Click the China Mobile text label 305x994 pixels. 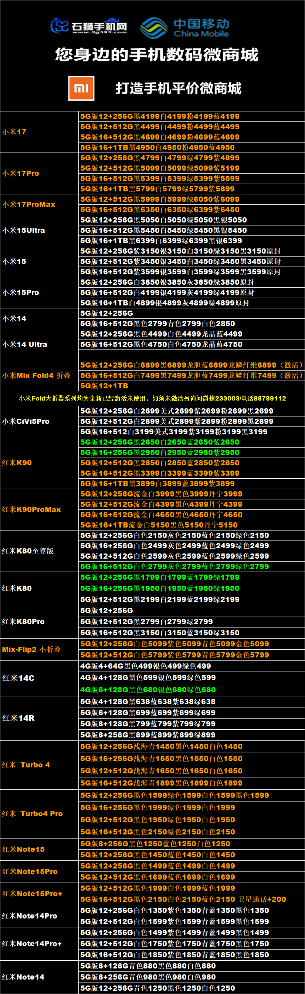201,34
